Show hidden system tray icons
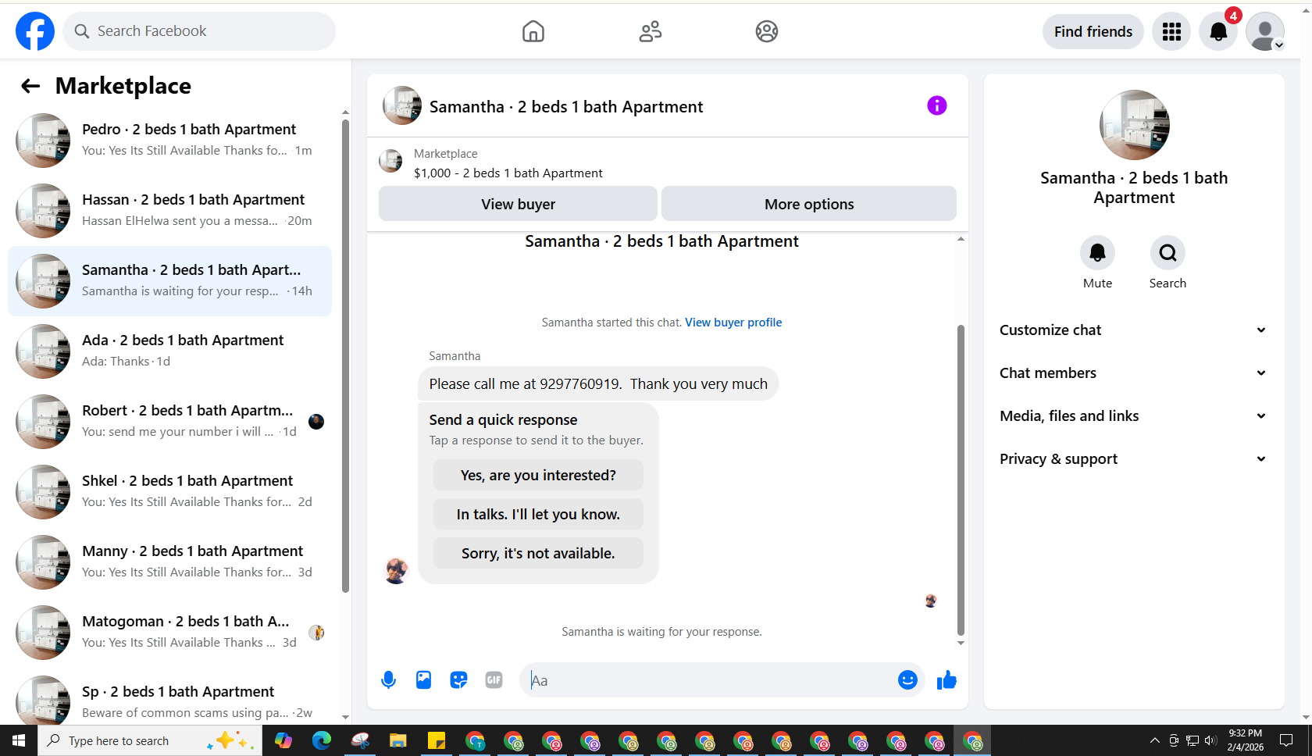The image size is (1312, 756). [1155, 740]
